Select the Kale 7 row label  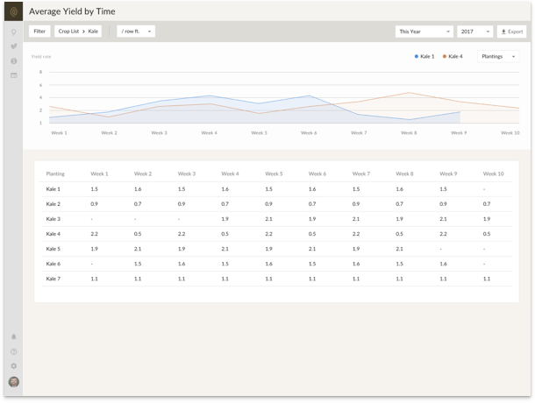[53, 279]
